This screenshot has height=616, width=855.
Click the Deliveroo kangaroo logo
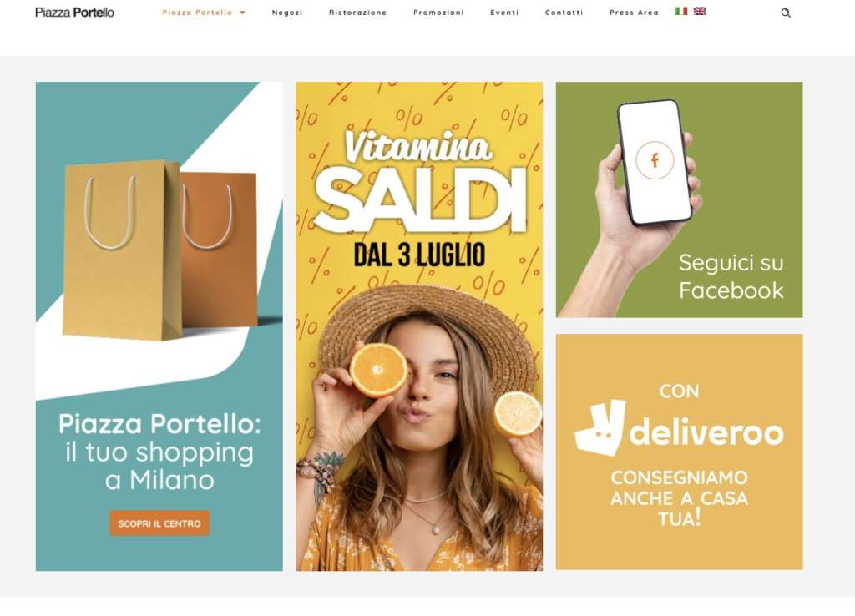(600, 427)
